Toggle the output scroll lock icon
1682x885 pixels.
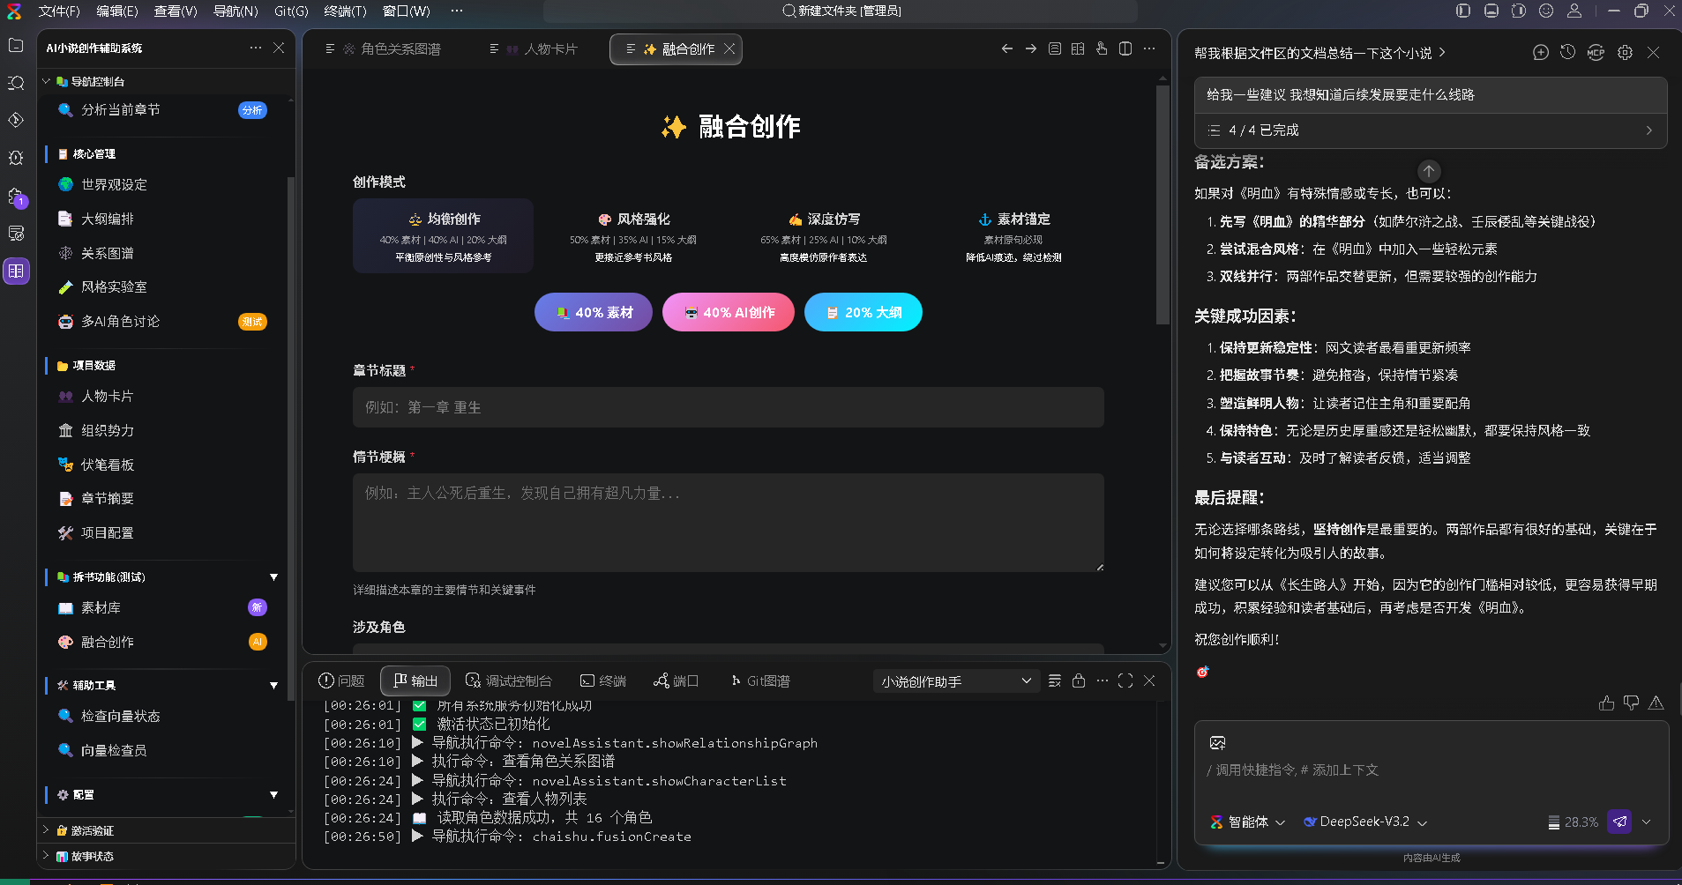coord(1079,680)
